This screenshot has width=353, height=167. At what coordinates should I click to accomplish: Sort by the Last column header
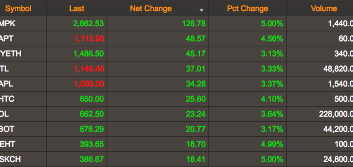click(x=77, y=9)
